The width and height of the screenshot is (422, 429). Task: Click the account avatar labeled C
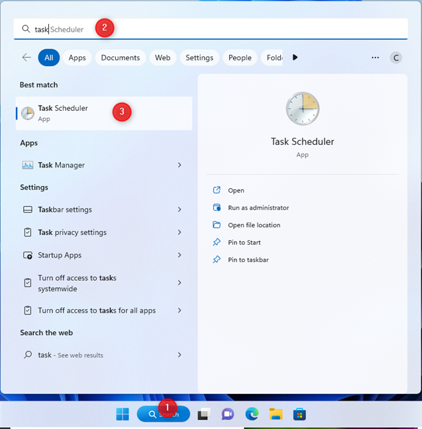(396, 58)
